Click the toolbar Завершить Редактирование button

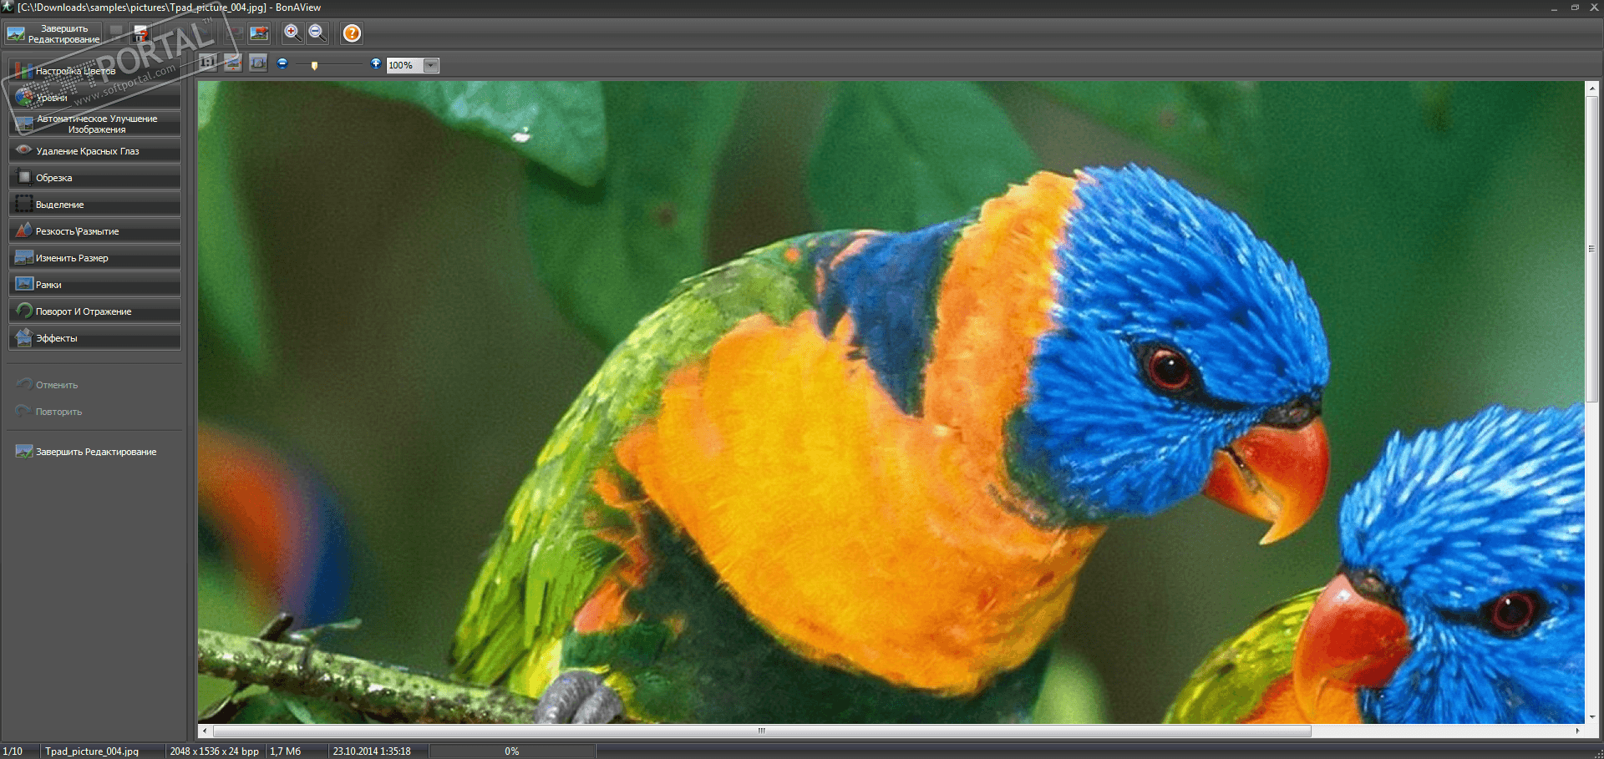click(53, 33)
